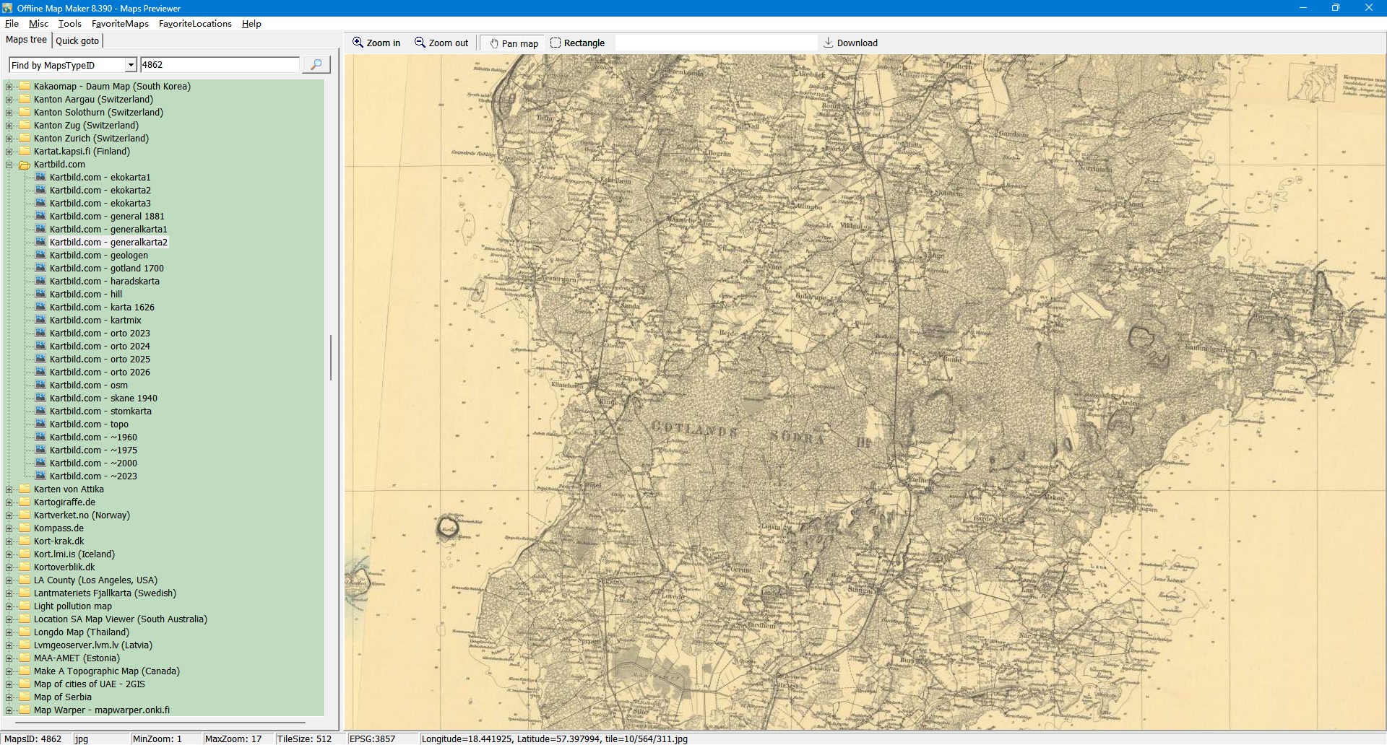Click the map icon beside general 1881
The width and height of the screenshot is (1387, 745).
pos(40,216)
